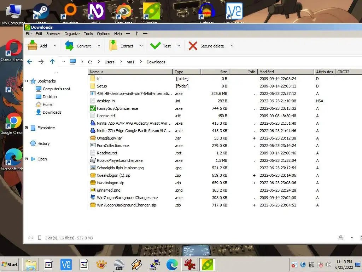Select Downloads bookmark in sidebar

pos(48,112)
